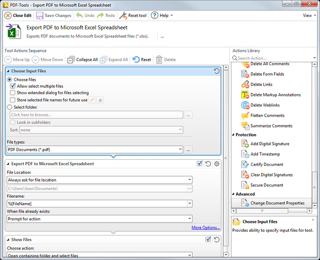Uncheck Allow select multiple files
The width and height of the screenshot is (320, 260).
click(13, 86)
